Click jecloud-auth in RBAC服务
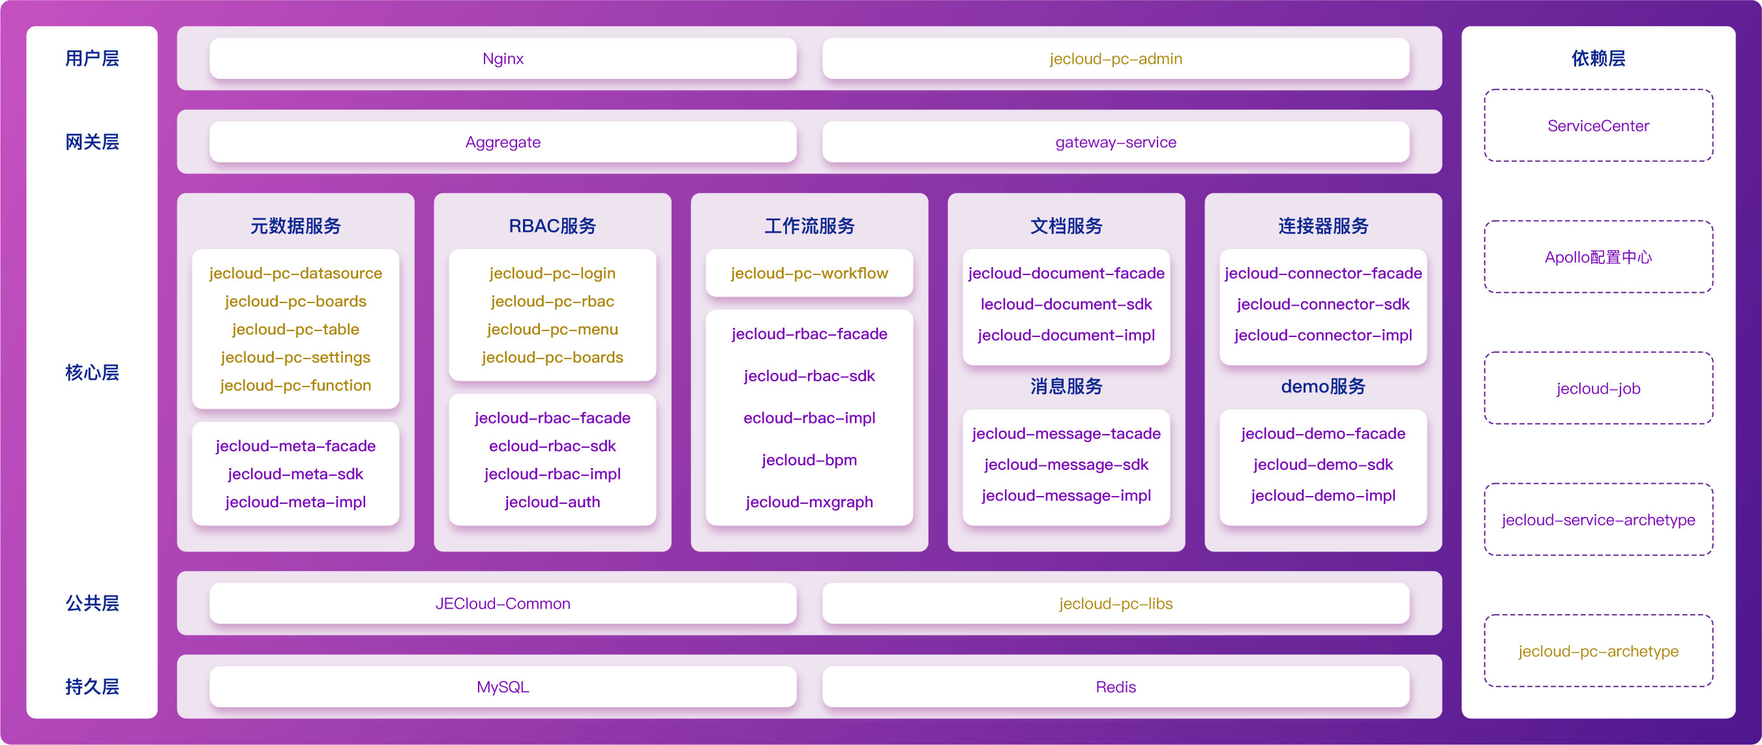The image size is (1762, 745). [552, 503]
